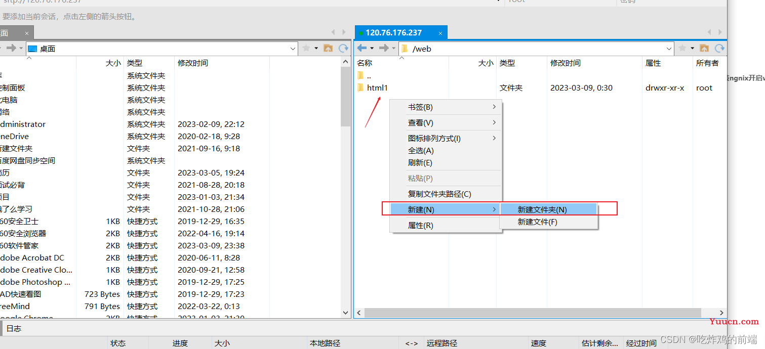Open 属性(R) in context menu
The width and height of the screenshot is (765, 349).
click(x=446, y=226)
